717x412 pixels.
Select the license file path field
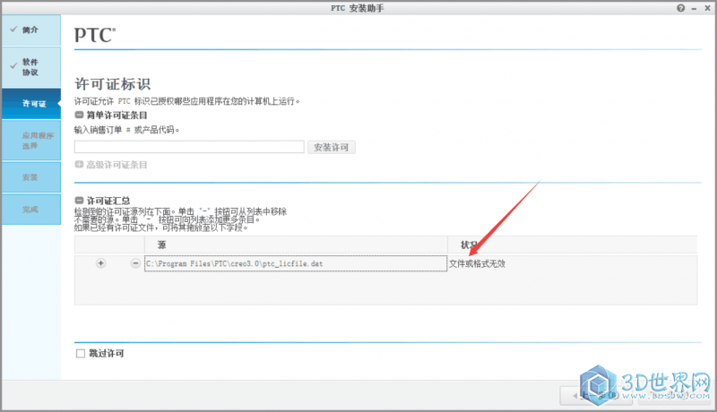click(x=296, y=263)
